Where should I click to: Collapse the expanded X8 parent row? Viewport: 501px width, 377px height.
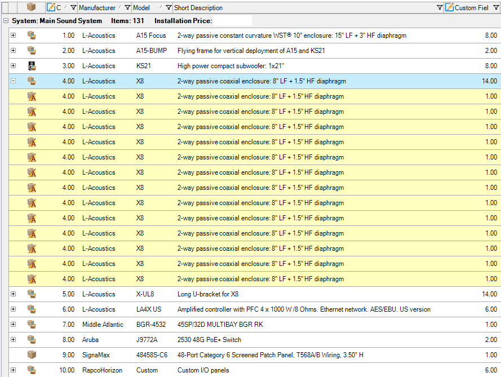tap(13, 81)
